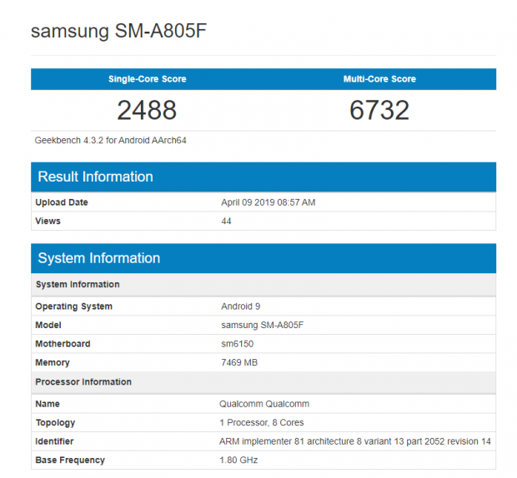Click the Topology value 1 Processor, 8 Cores
The height and width of the screenshot is (478, 517).
[x=262, y=422]
